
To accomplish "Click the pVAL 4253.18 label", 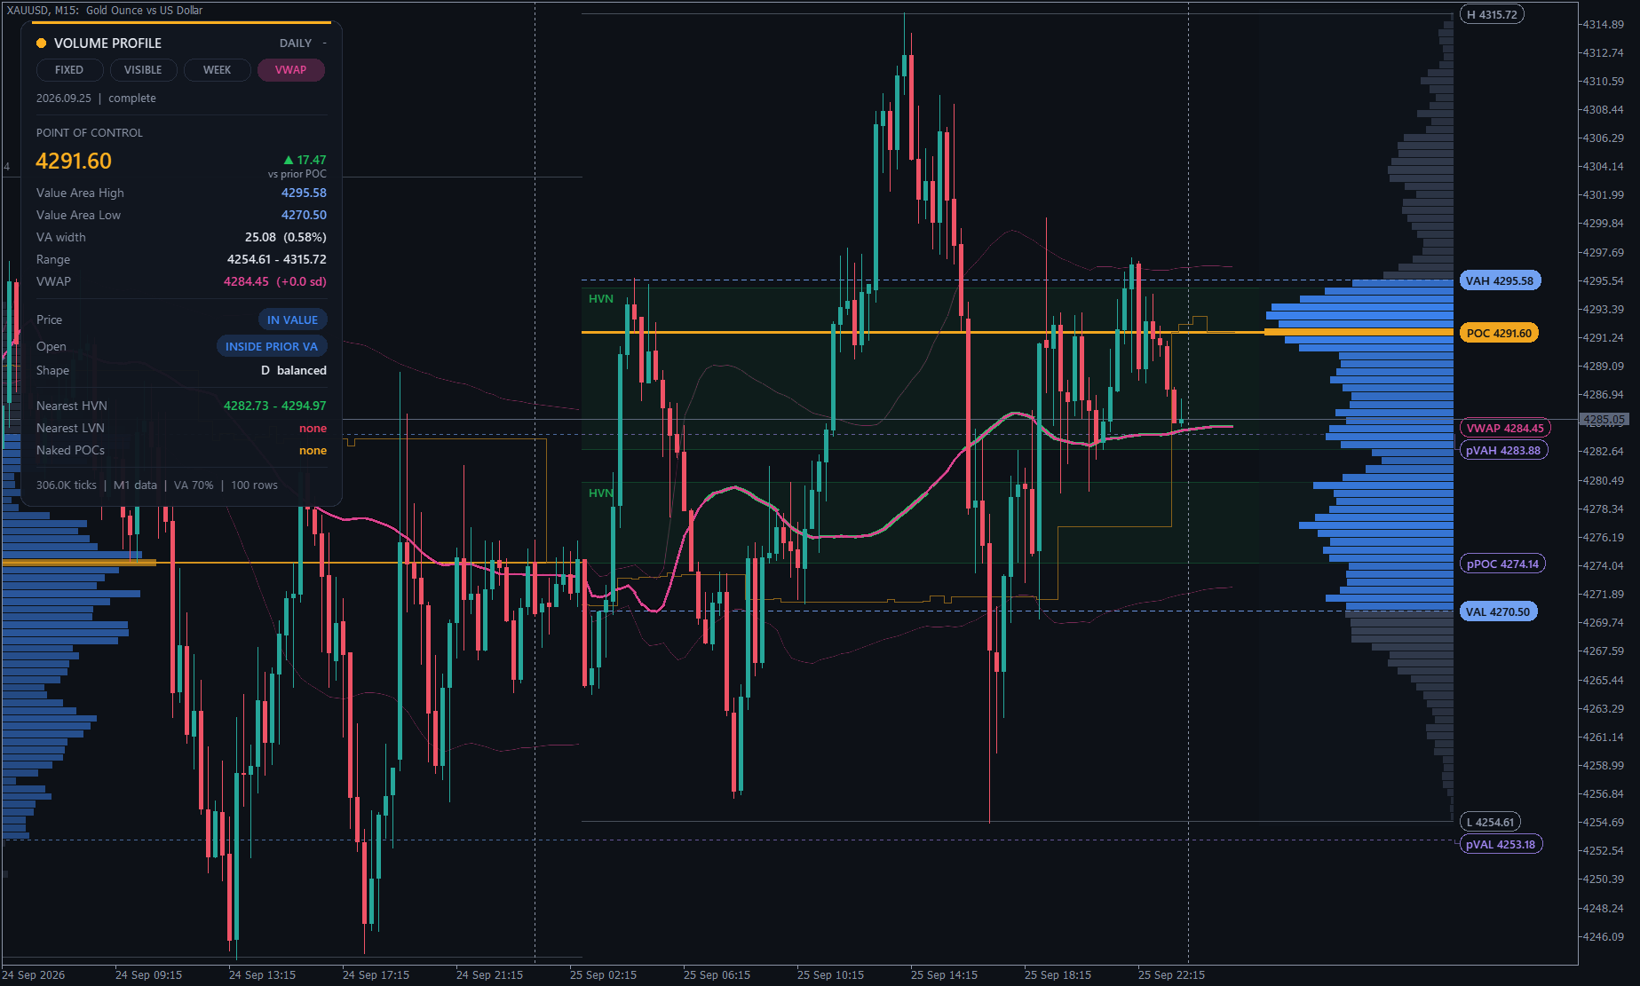I will pyautogui.click(x=1501, y=844).
